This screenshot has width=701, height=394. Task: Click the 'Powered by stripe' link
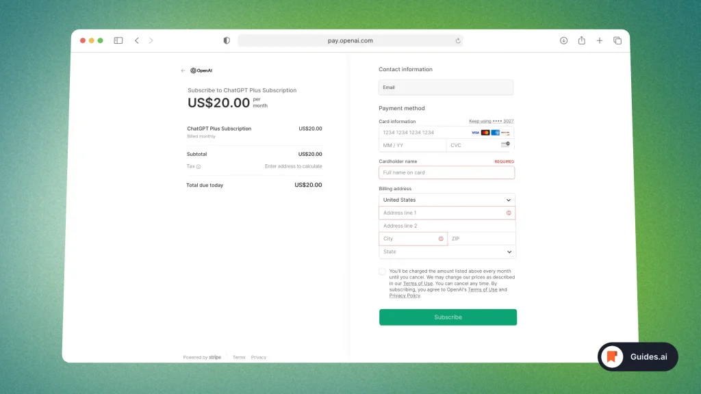point(202,357)
